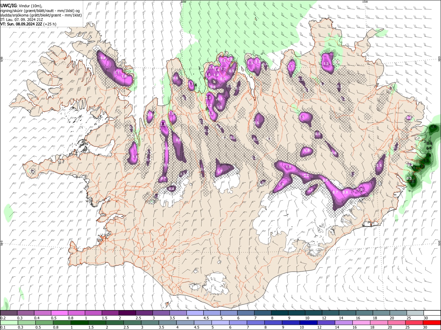Pick lower-row pink swatch between 18 and 20
This screenshot has width=441, height=330.
pyautogui.click(x=379, y=322)
